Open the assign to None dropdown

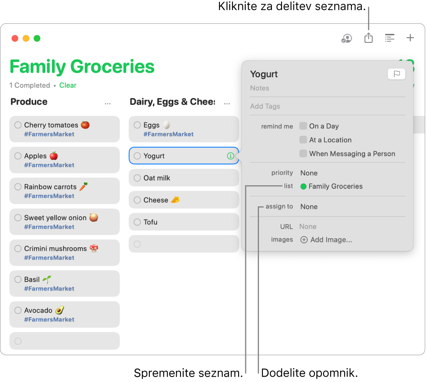[x=309, y=207]
